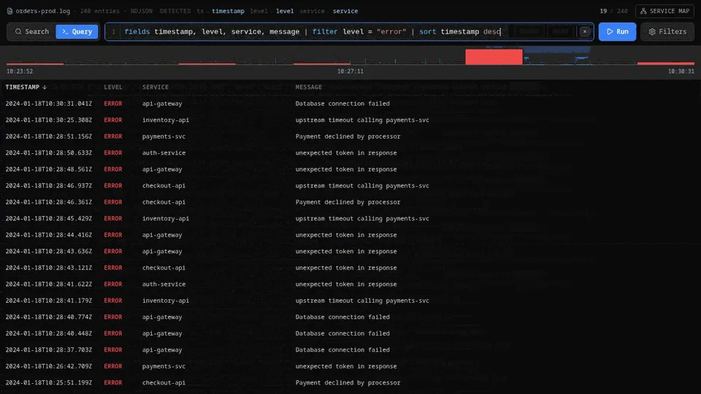Click the 10:30:31 timeline end label
Screen dimensions: 701x394
tap(681, 72)
